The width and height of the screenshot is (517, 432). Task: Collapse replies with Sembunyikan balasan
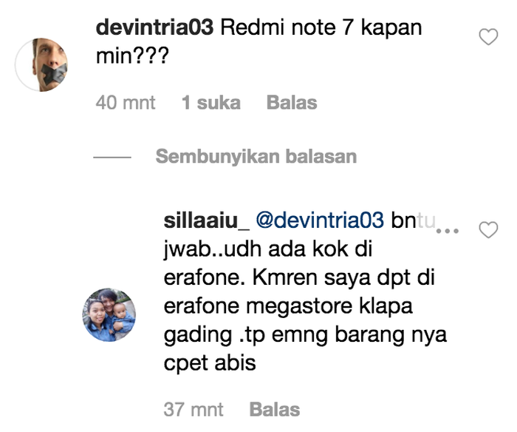(256, 156)
